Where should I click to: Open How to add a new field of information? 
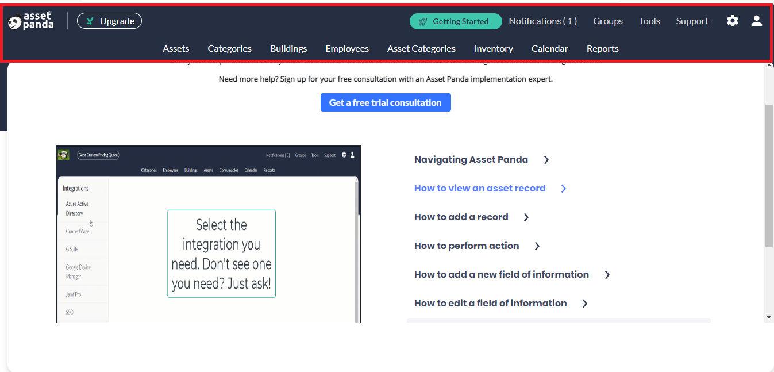pyautogui.click(x=502, y=275)
